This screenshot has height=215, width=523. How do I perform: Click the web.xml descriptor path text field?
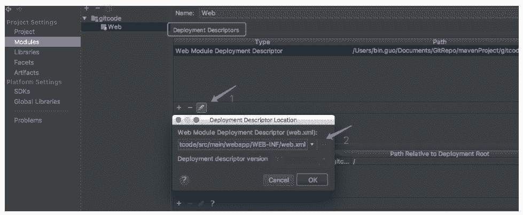(242, 144)
